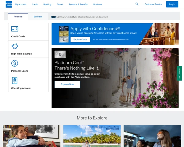Click the Credit Cards contactless card icon
The width and height of the screenshot is (184, 147).
[15, 29]
